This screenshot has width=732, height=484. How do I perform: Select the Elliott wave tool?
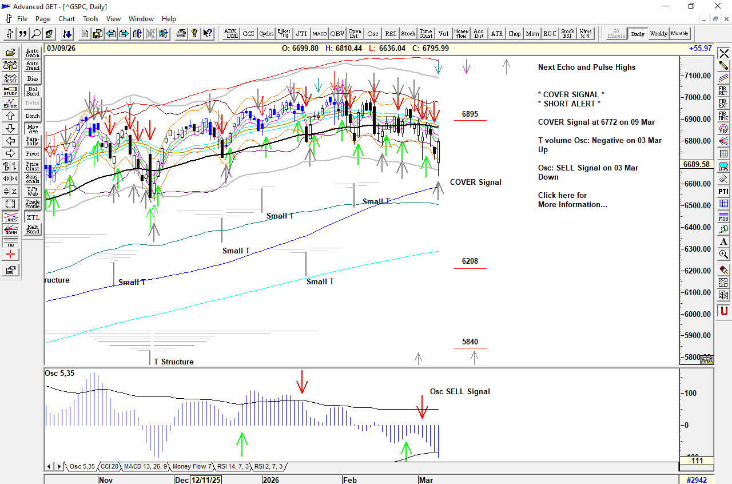tap(10, 102)
